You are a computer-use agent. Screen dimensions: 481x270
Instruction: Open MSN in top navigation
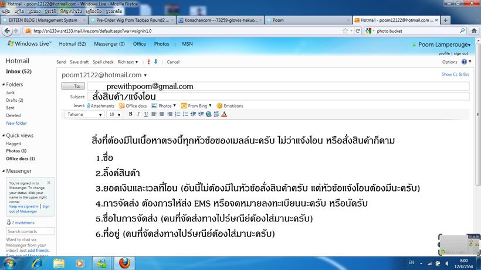[187, 44]
